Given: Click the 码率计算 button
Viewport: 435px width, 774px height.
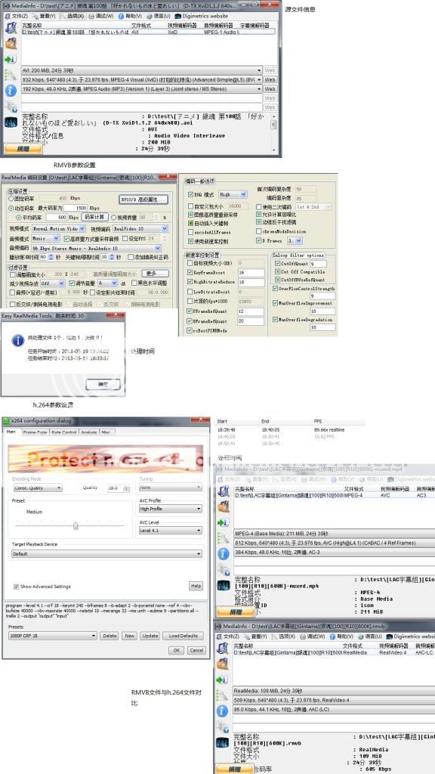Looking at the screenshot, I should tap(94, 217).
